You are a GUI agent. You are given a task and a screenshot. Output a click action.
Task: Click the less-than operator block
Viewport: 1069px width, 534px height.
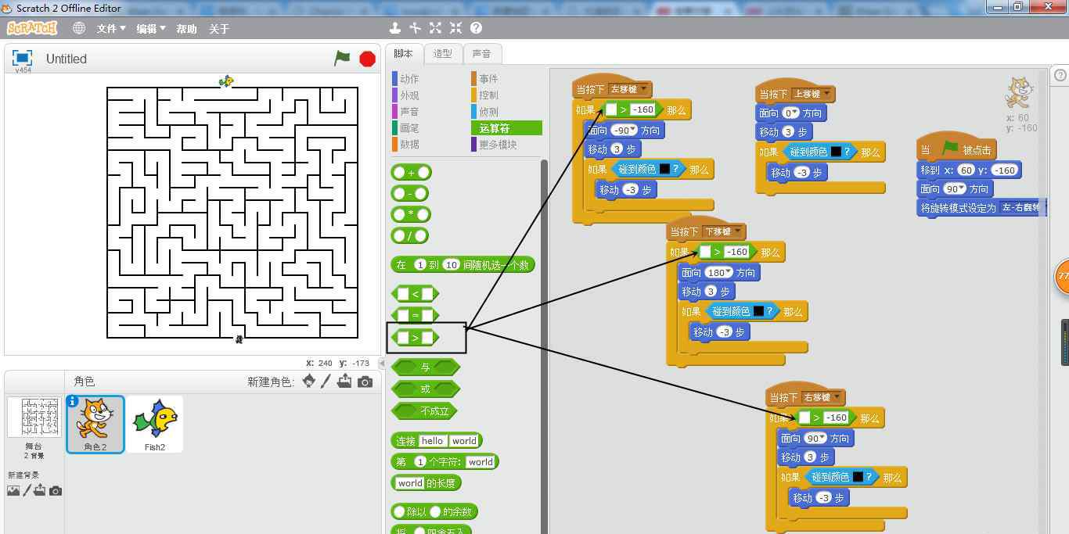[x=415, y=294]
